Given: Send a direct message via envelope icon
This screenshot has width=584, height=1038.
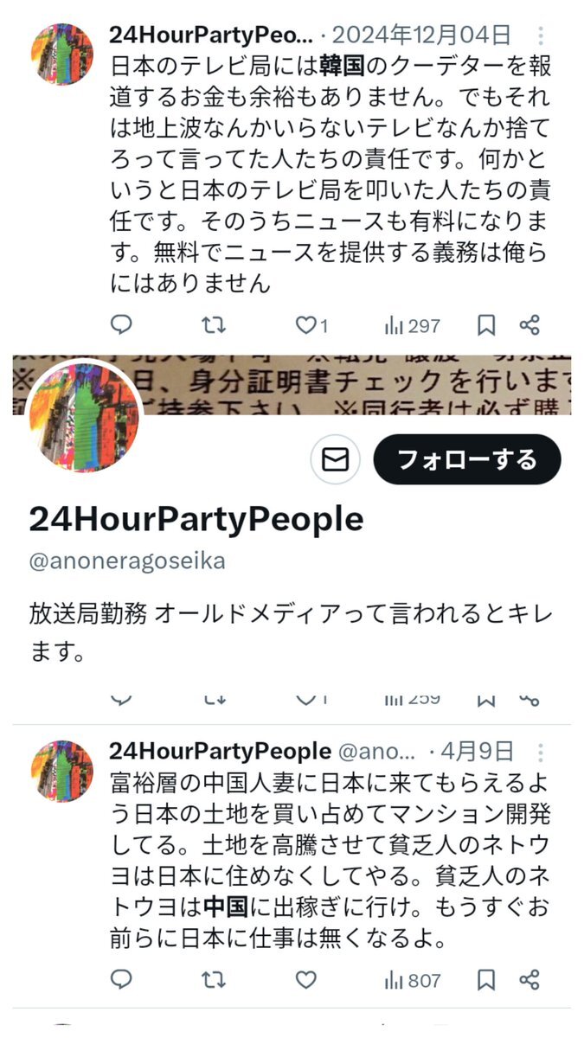Looking at the screenshot, I should pos(335,459).
